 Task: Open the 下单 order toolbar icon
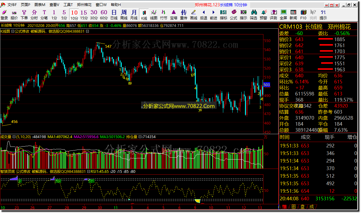pos(24,15)
